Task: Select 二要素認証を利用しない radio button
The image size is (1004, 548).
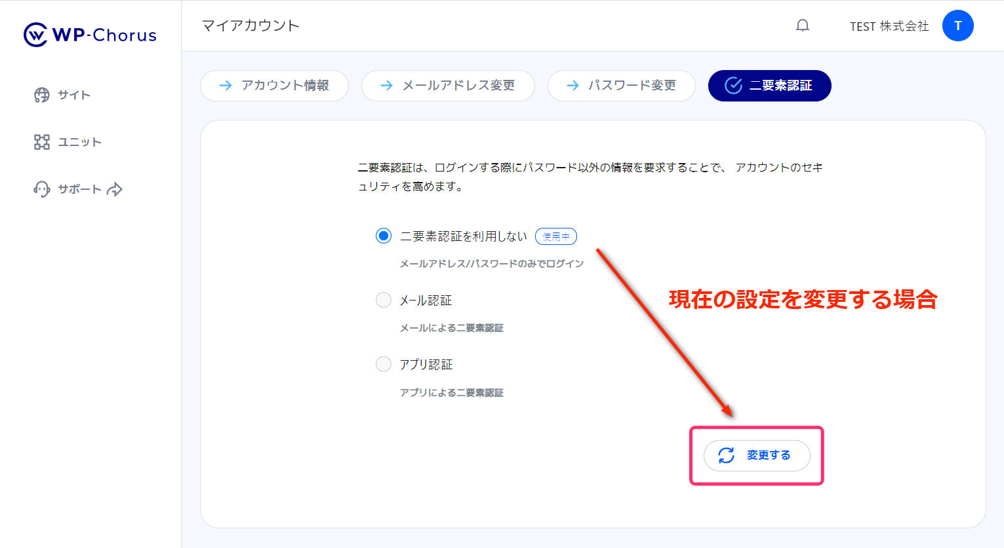Action: coord(384,236)
